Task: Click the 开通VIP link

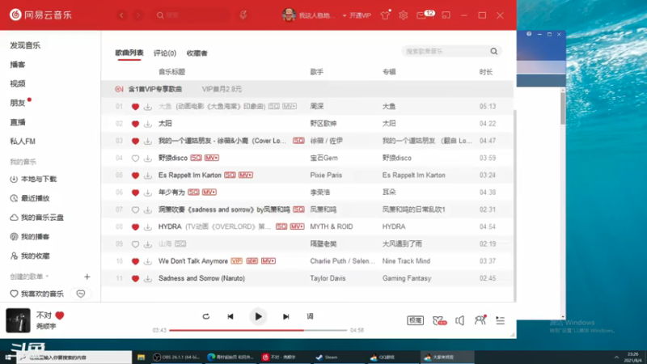Action: pos(360,15)
